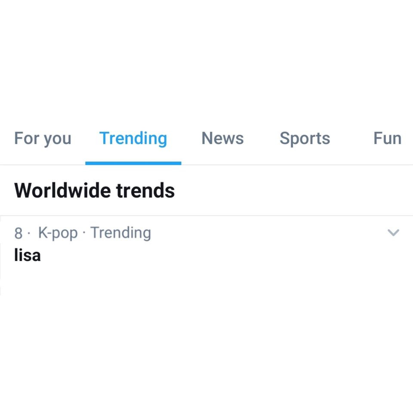Switch to the For you tab

(x=42, y=138)
